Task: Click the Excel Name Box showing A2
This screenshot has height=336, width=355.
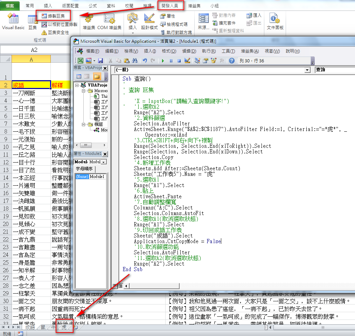Action: pyautogui.click(x=34, y=50)
